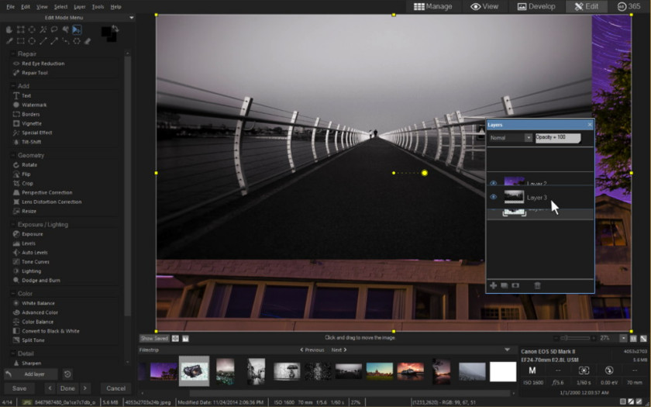Select the camera thumbnail in filmstrip
Image resolution: width=651 pixels, height=407 pixels.
click(194, 371)
